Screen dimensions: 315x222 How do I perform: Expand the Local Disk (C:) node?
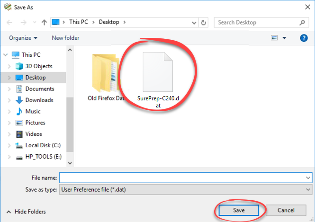9,145
